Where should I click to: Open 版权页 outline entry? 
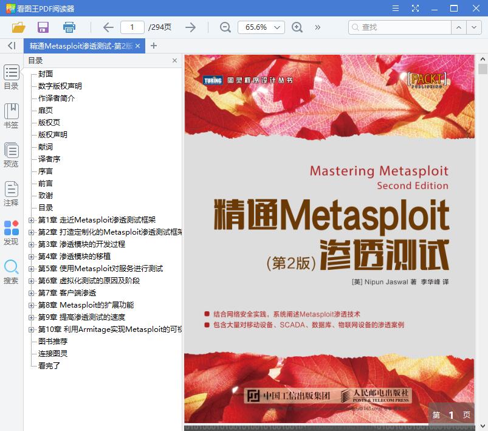click(49, 122)
